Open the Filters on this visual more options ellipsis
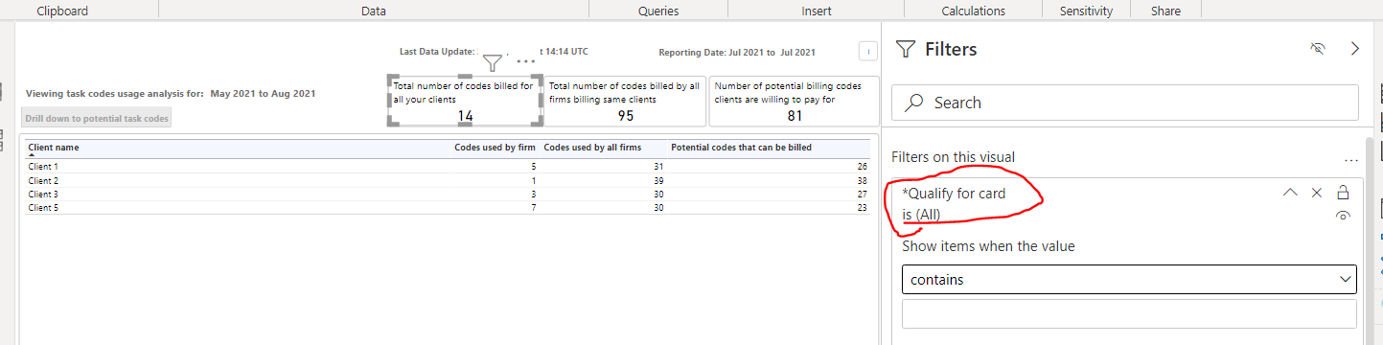 (1351, 160)
